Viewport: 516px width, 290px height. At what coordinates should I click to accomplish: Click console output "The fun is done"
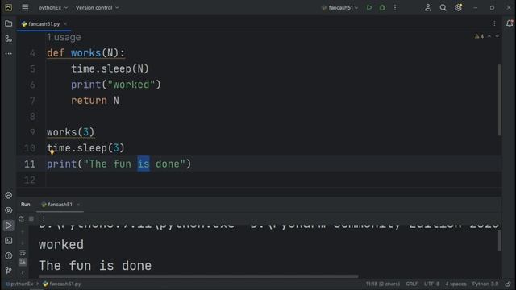tap(95, 265)
